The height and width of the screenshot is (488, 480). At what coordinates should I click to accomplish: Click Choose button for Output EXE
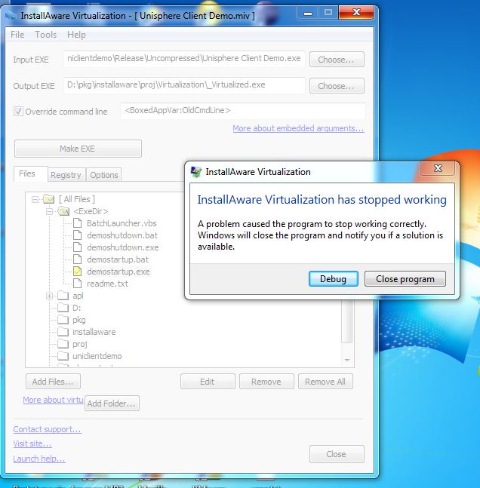pos(337,86)
